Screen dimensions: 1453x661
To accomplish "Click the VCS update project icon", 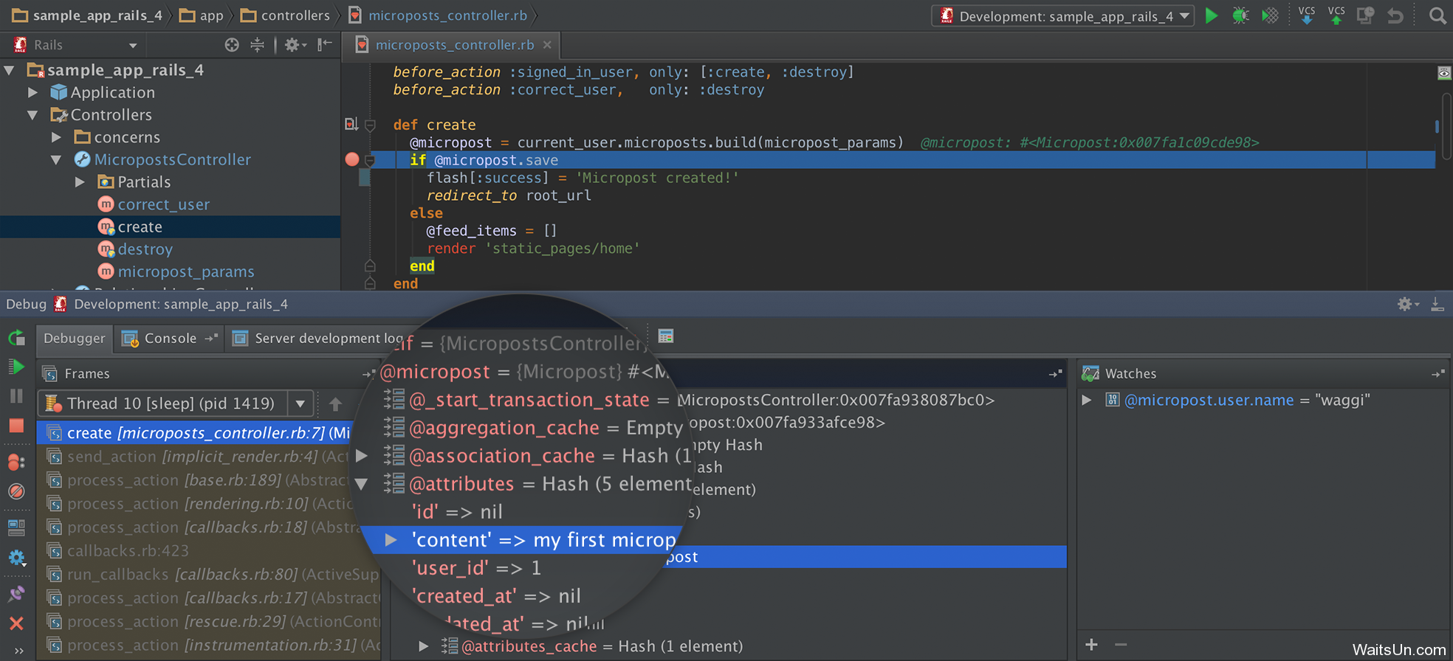I will (1306, 15).
